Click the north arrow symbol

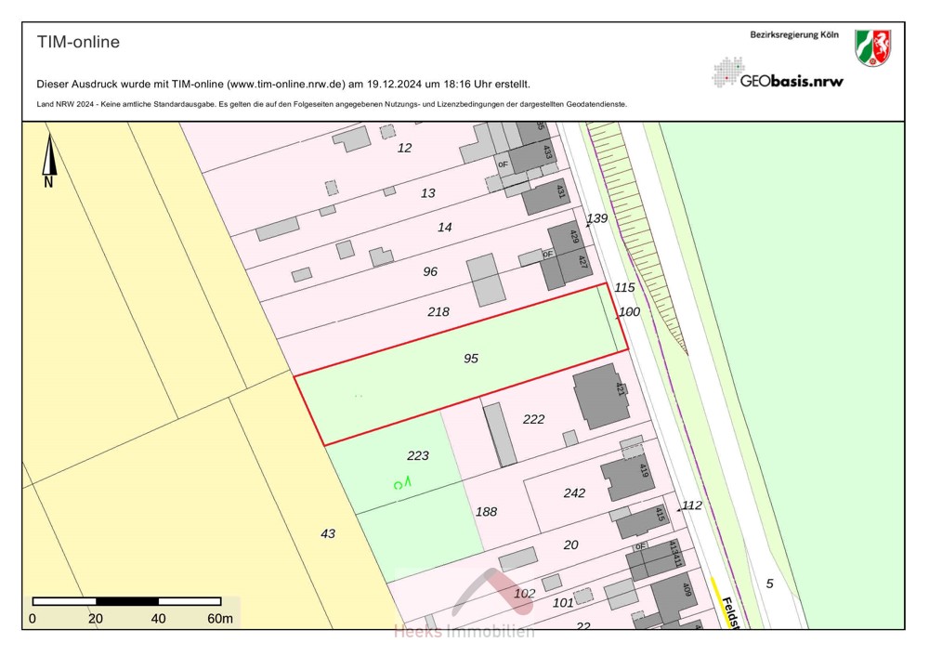49,160
